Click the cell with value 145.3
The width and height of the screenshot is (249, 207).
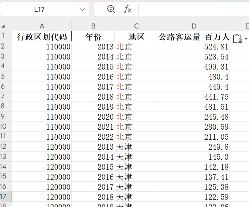pyautogui.click(x=194, y=157)
